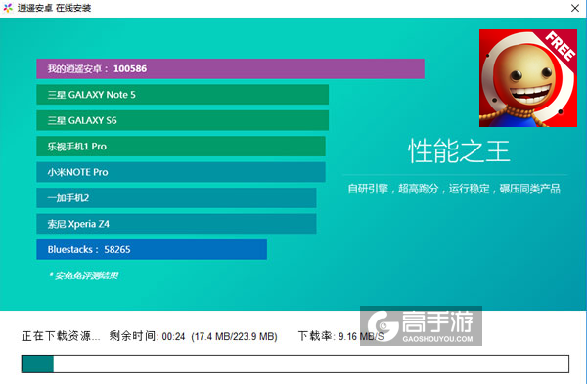Image resolution: width=587 pixels, height=384 pixels.
Task: Select the 我的逍遥安卓 100586 score bar
Action: [x=230, y=68]
